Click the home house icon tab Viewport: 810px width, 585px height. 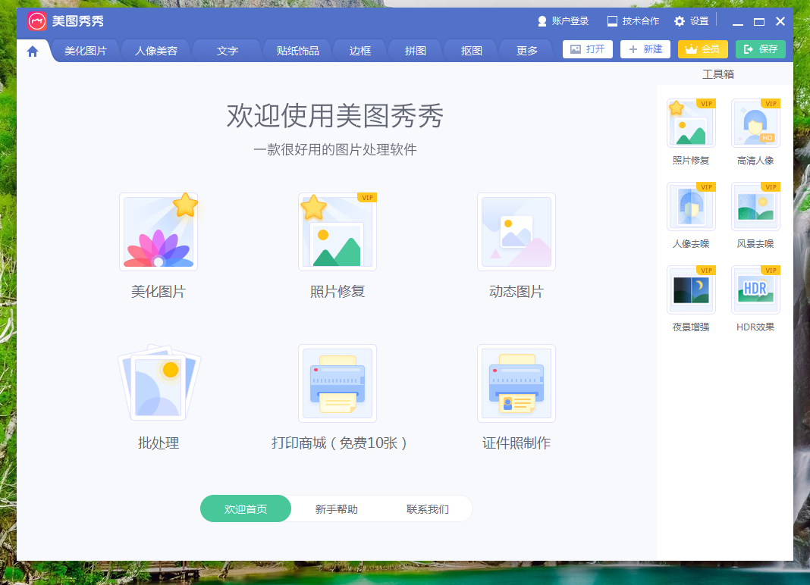tap(32, 50)
